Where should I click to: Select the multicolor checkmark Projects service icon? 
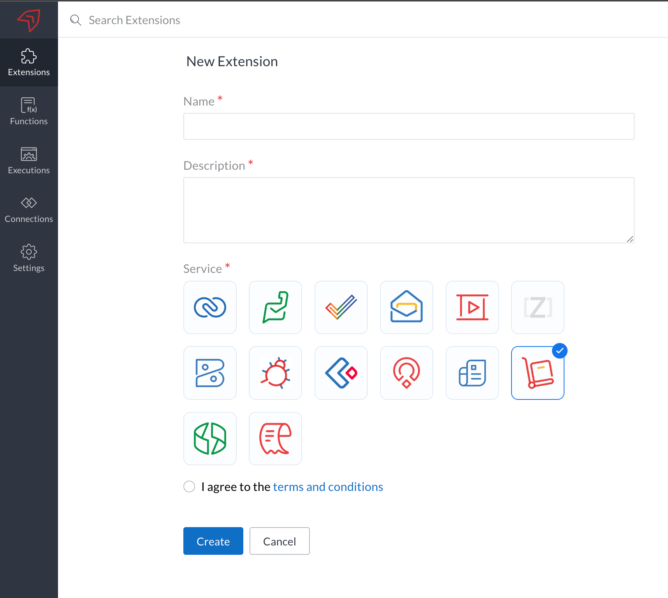341,307
